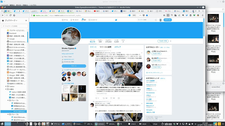Switch to ツイートと返信 tab
225x126 pixels.
tap(105, 47)
